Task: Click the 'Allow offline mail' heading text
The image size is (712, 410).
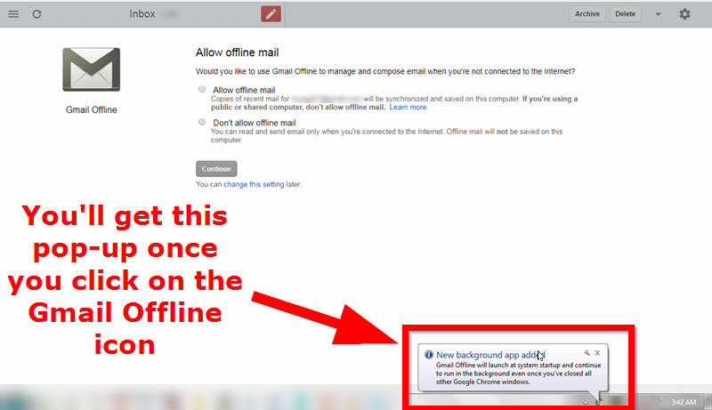Action: (x=237, y=52)
